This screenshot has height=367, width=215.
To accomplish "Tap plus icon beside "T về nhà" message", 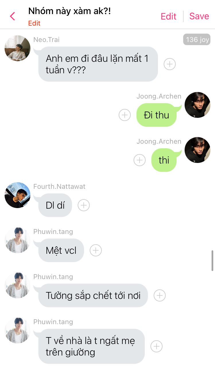I will pyautogui.click(x=157, y=346).
